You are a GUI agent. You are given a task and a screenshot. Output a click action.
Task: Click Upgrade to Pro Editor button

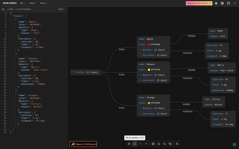point(199,3)
